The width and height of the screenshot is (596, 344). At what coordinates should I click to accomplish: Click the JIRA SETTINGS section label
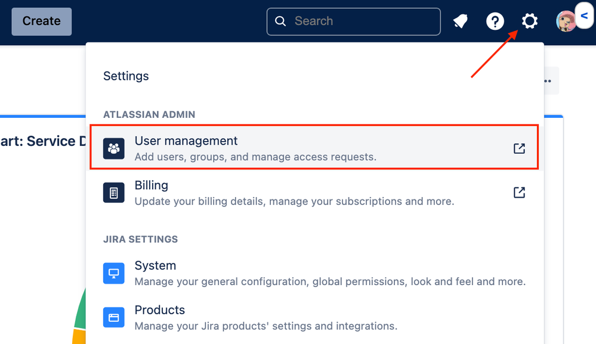[x=140, y=239]
